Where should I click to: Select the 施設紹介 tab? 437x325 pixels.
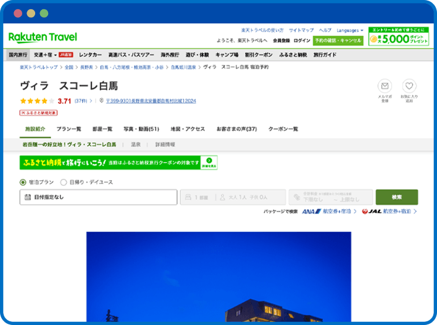(x=35, y=129)
